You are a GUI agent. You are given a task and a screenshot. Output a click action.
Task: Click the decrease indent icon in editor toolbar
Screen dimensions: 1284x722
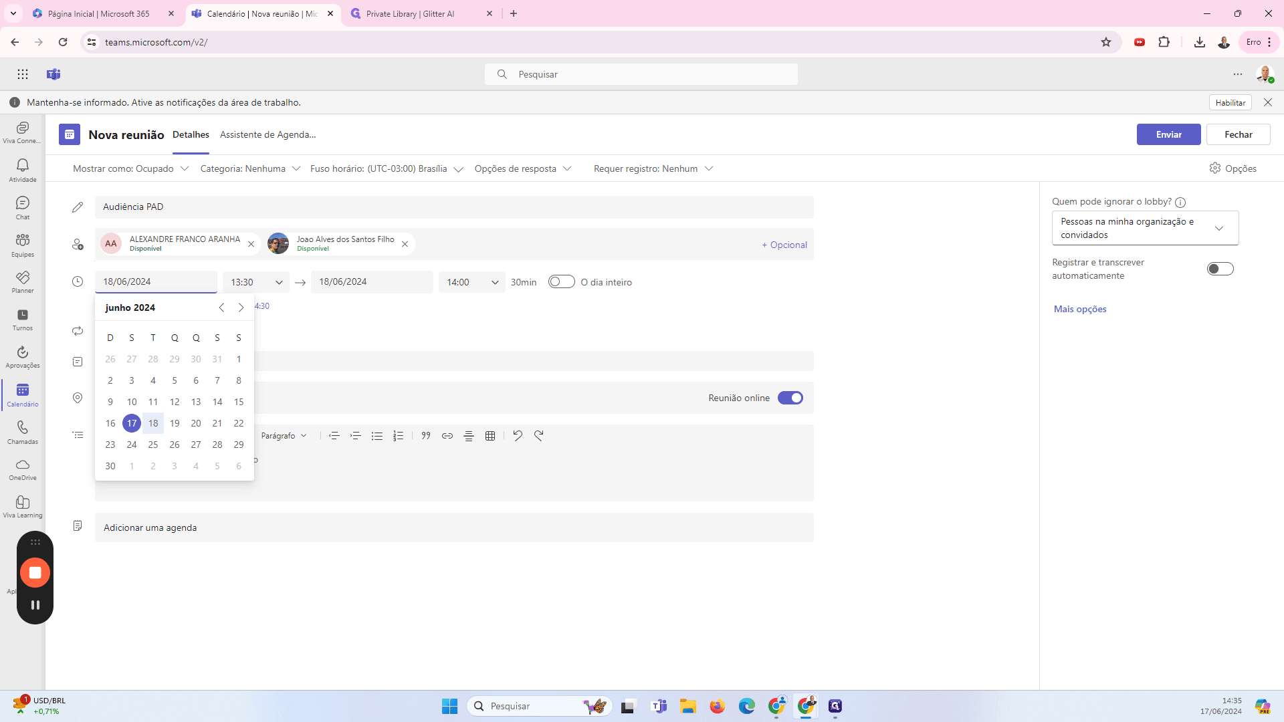(x=334, y=436)
